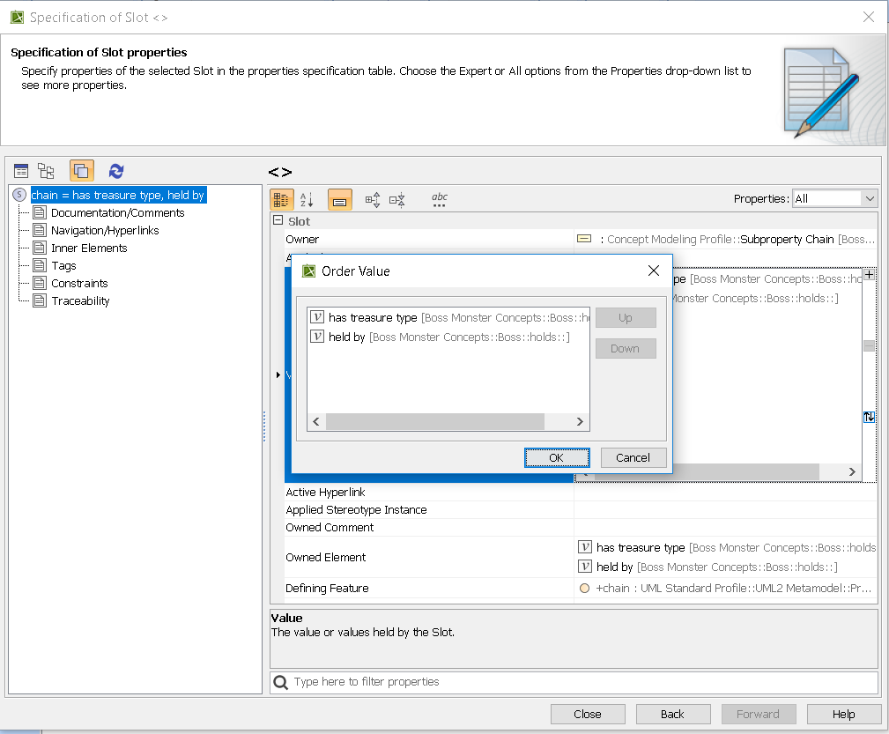The width and height of the screenshot is (889, 734).
Task: Click the tree structure view icon
Action: (x=46, y=171)
